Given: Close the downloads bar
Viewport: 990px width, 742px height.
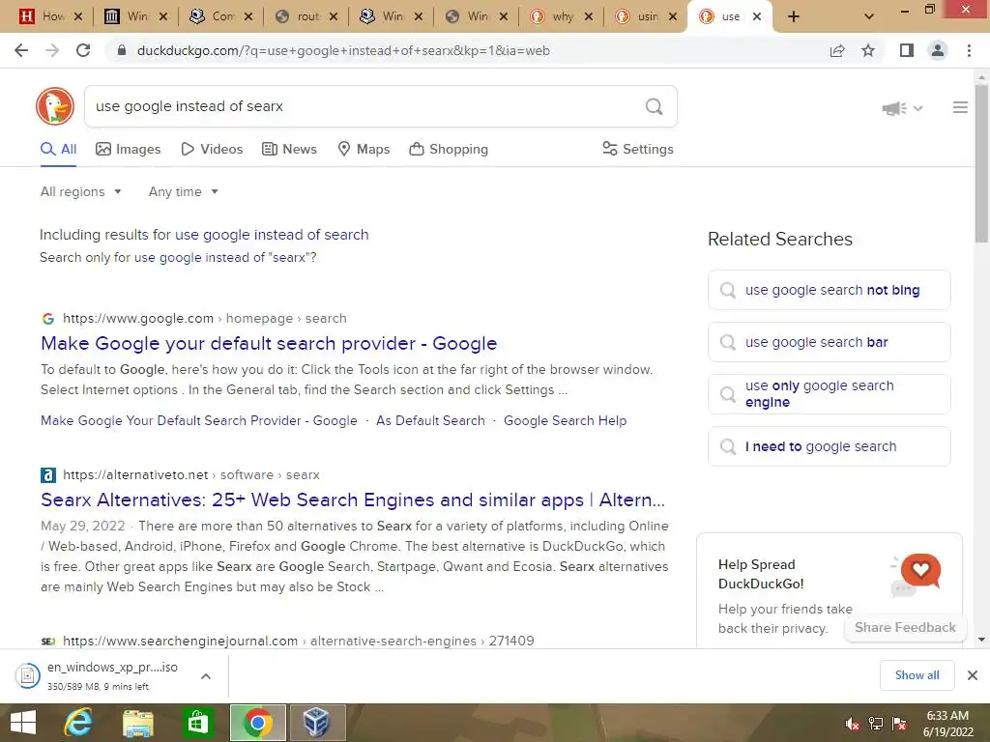Looking at the screenshot, I should pyautogui.click(x=973, y=675).
